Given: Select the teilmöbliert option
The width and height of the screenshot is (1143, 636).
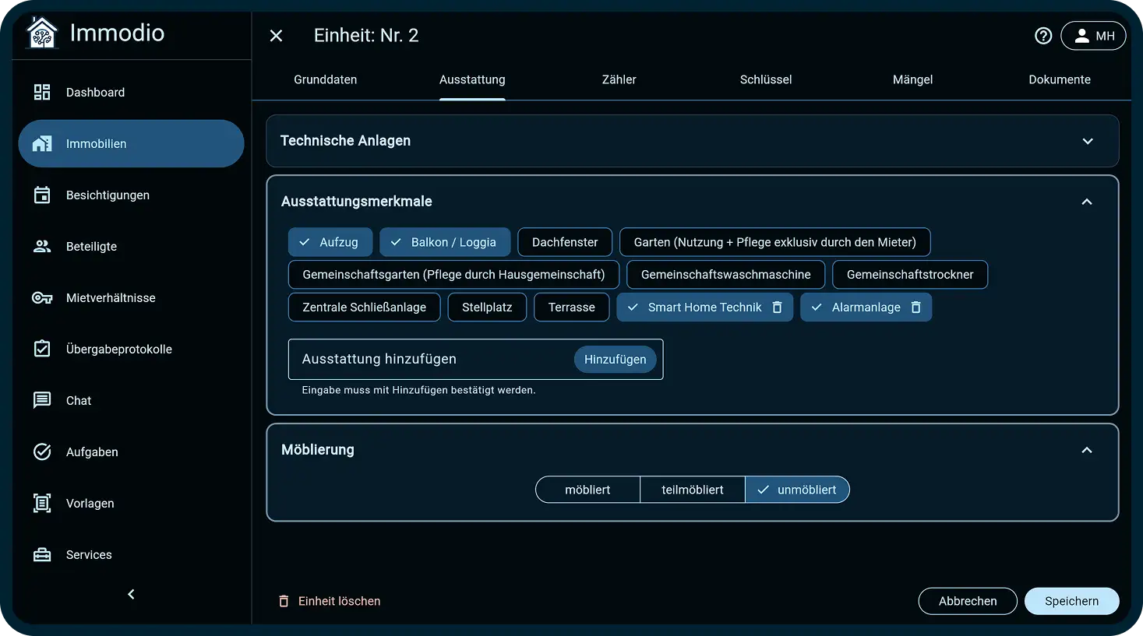Looking at the screenshot, I should (693, 490).
